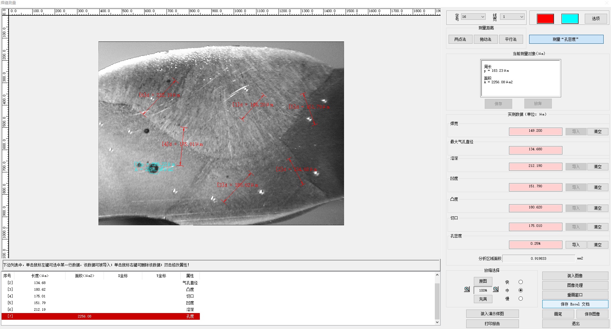Pick the cyan color swatch
This screenshot has height=329, width=611.
point(570,19)
